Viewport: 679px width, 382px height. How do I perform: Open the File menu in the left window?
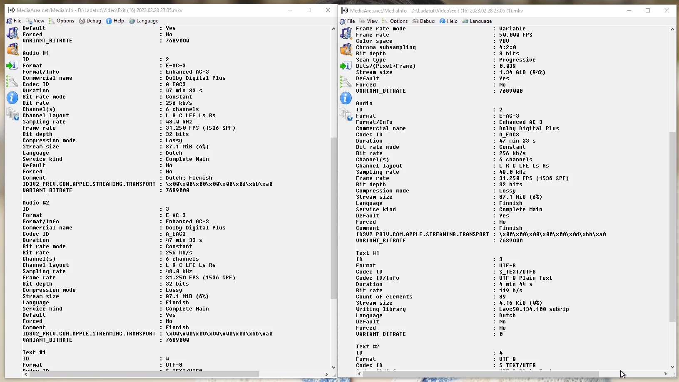pyautogui.click(x=14, y=21)
